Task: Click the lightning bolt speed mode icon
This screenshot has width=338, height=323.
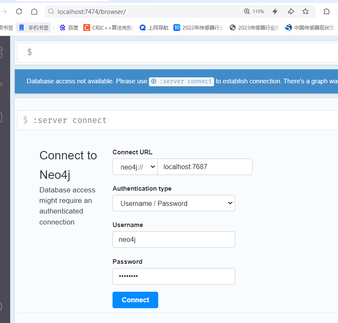Action: 275,11
